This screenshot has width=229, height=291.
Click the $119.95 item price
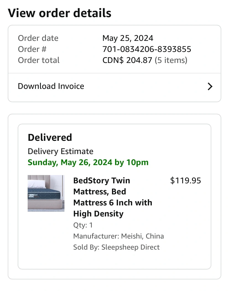click(185, 181)
